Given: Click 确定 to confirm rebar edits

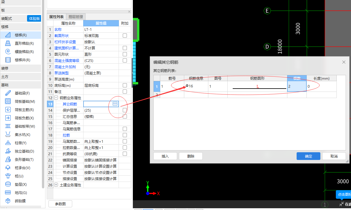Looking at the screenshot, I should coord(308,156).
